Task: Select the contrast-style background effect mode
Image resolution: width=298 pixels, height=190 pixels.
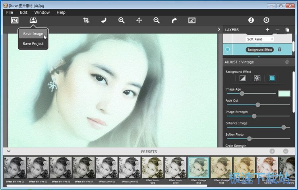Action: pyautogui.click(x=243, y=79)
